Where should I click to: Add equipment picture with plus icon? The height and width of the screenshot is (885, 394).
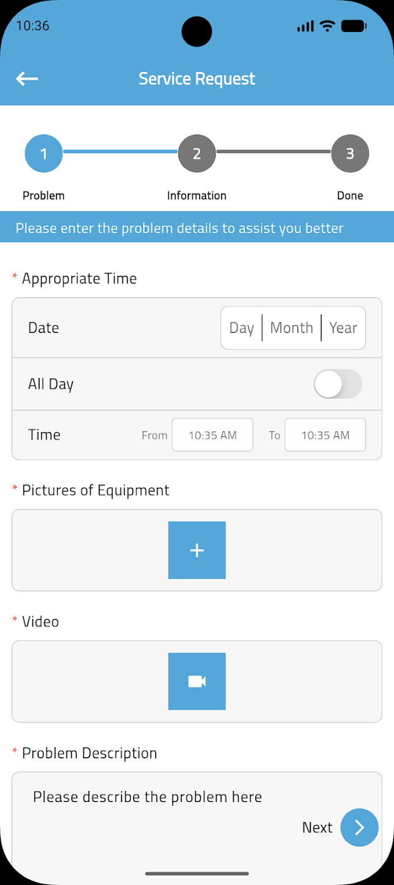pyautogui.click(x=197, y=550)
